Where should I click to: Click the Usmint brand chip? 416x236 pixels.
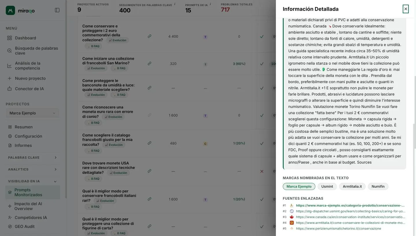[327, 186]
